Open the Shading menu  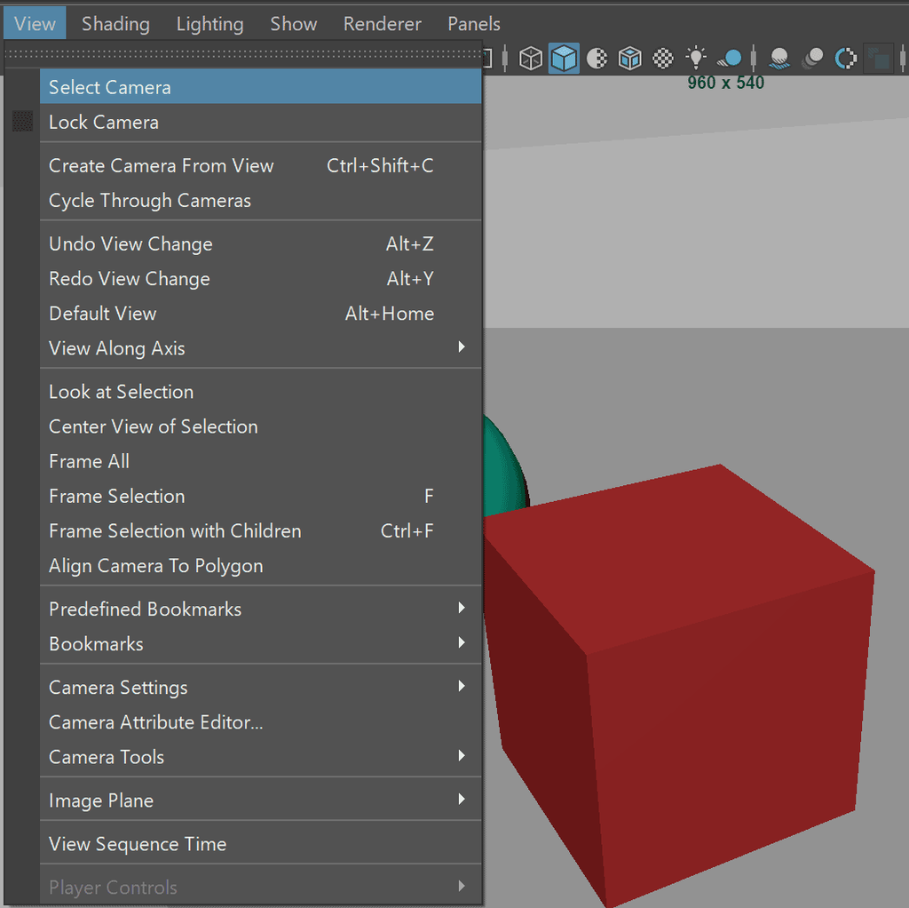[x=115, y=24]
